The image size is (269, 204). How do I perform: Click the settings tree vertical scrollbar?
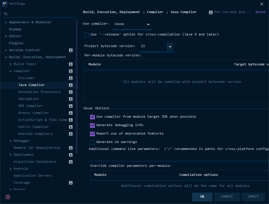(x=77, y=87)
